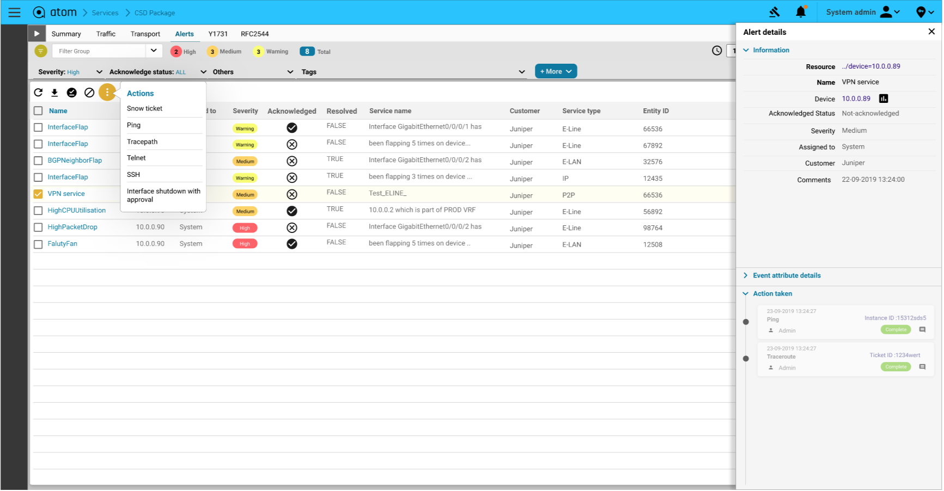Screen dimensions: 944x491
Task: Open the clock time-range icon
Action: coord(717,51)
